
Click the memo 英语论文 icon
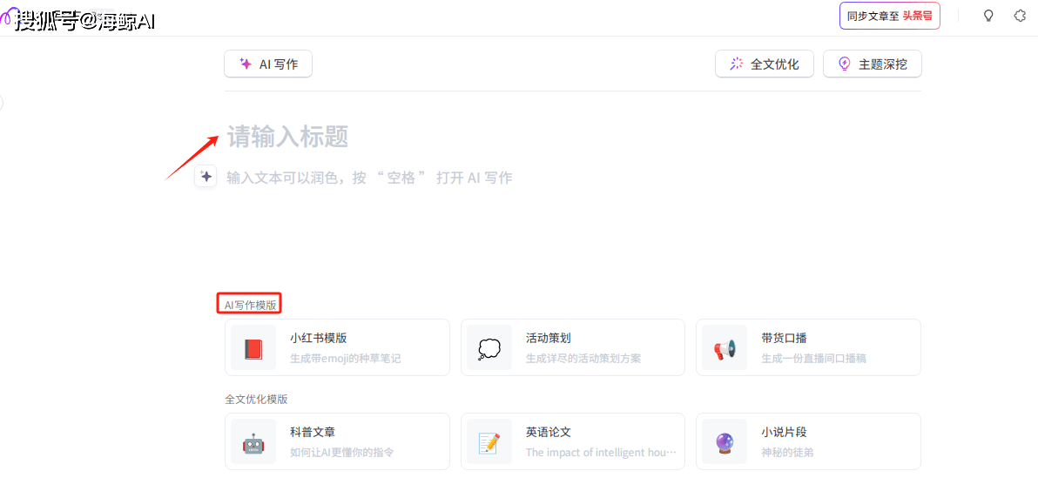(489, 442)
